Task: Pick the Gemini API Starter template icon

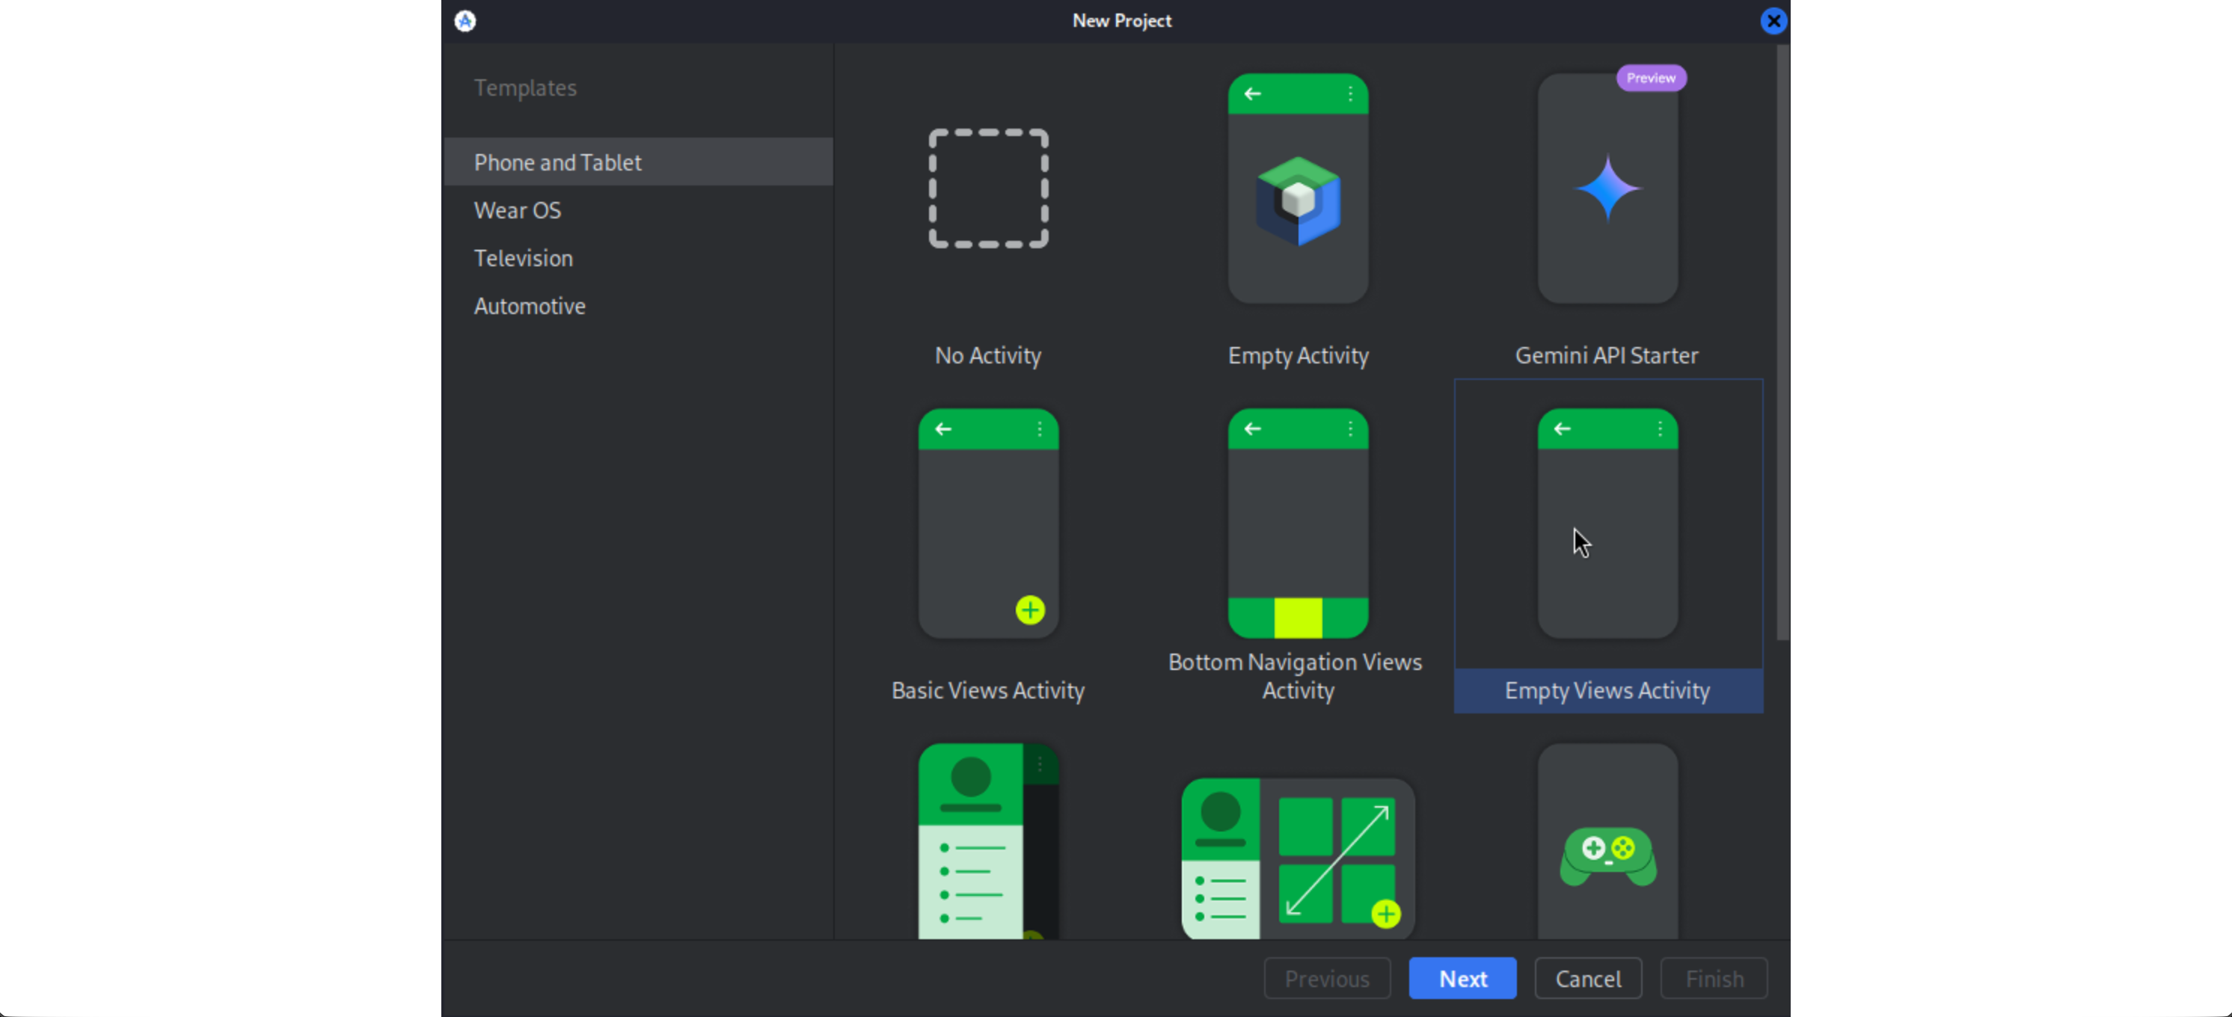Action: [1607, 188]
